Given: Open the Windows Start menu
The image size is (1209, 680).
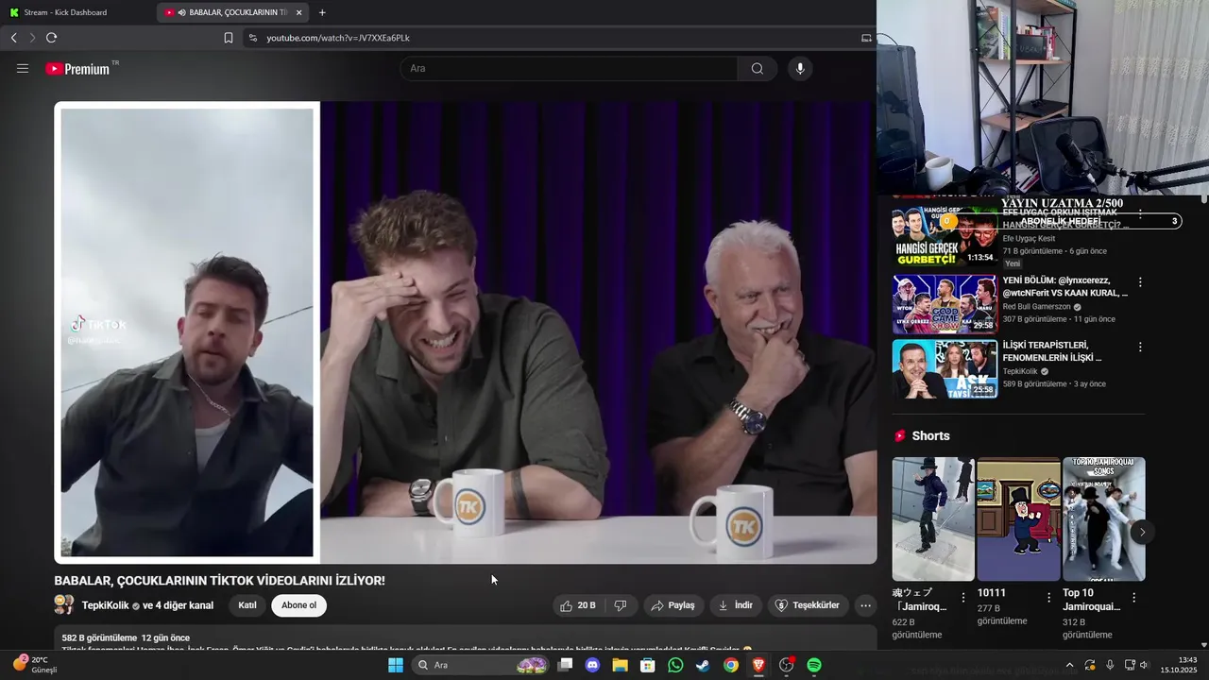Looking at the screenshot, I should [x=396, y=665].
